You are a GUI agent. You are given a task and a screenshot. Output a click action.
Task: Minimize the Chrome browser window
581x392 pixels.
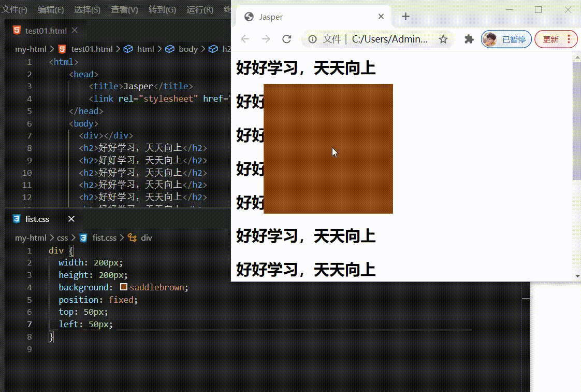[x=510, y=10]
